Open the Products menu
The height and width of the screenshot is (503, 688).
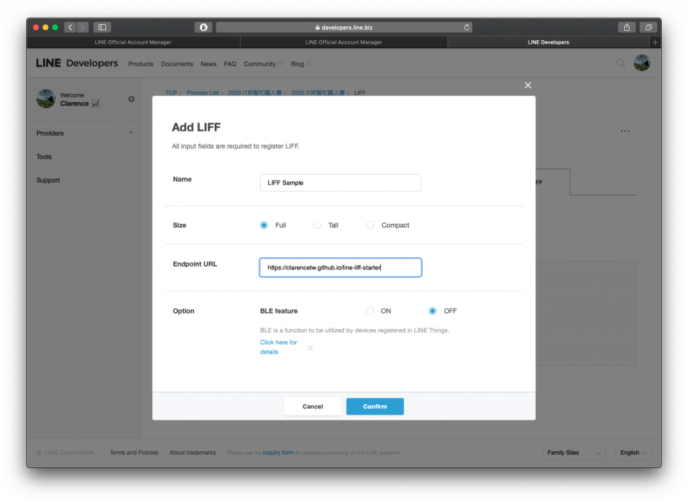tap(141, 64)
